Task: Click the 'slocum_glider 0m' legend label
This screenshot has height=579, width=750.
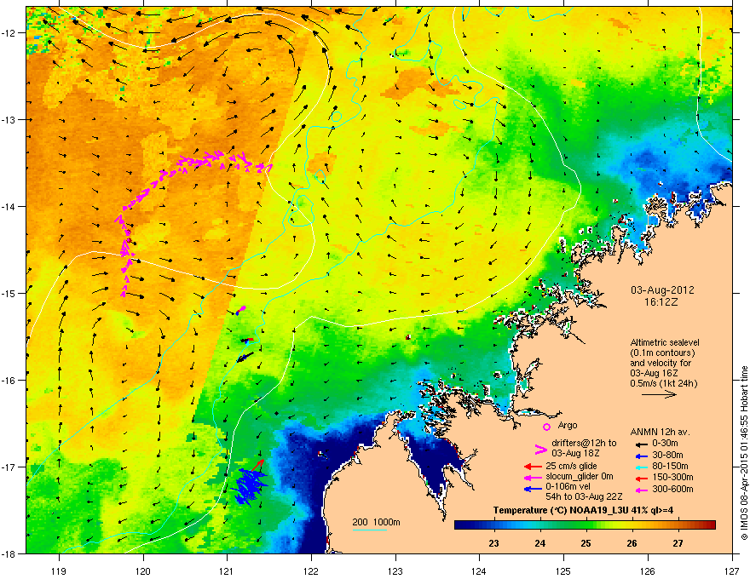Action: pyautogui.click(x=580, y=477)
